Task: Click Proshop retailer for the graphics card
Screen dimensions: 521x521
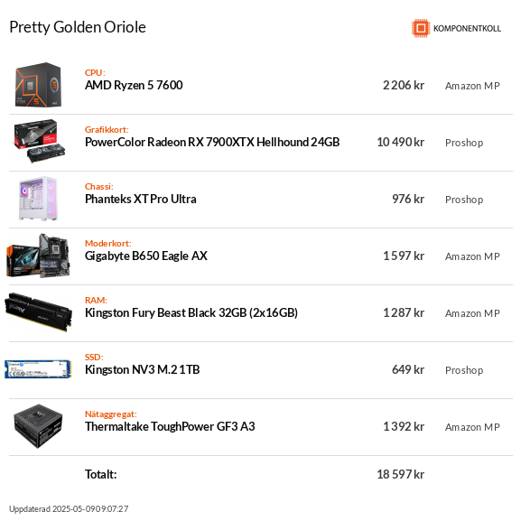Action: [x=464, y=143]
